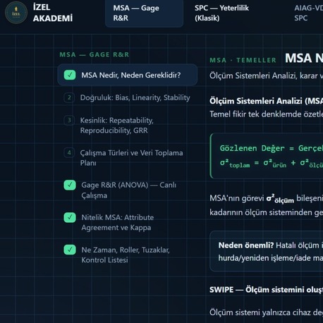
Task: Click the İzel Akademi round logo
Action: pos(16,13)
